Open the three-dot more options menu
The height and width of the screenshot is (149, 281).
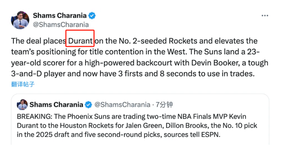pos(265,16)
